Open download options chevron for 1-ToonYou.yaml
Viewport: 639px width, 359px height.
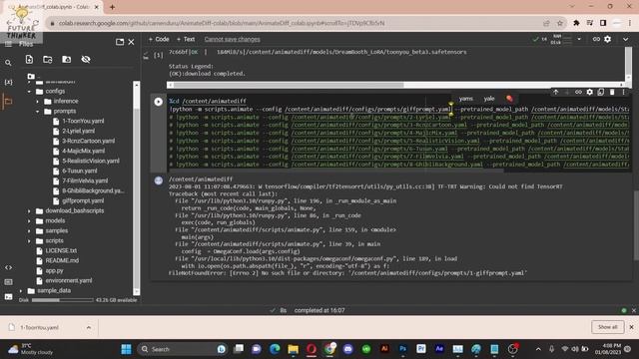[89, 327]
